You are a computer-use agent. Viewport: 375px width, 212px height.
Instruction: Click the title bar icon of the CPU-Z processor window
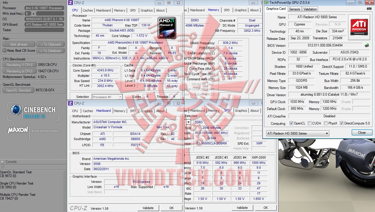coord(70,3)
